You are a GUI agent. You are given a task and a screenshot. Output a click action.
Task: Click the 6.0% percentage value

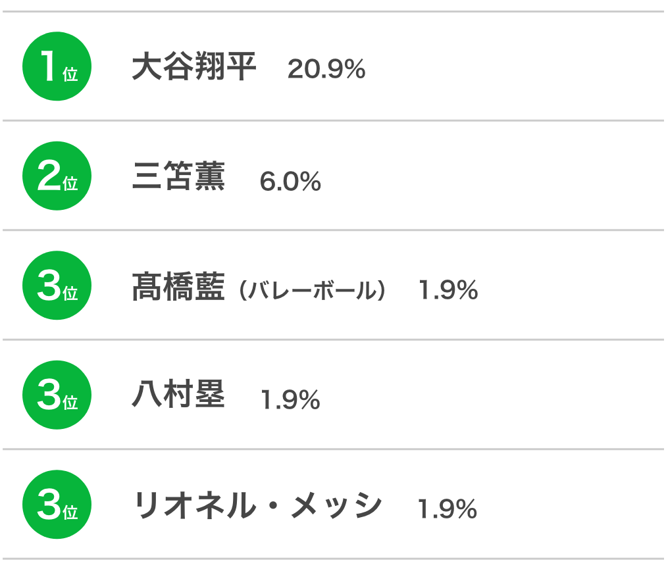tap(290, 182)
